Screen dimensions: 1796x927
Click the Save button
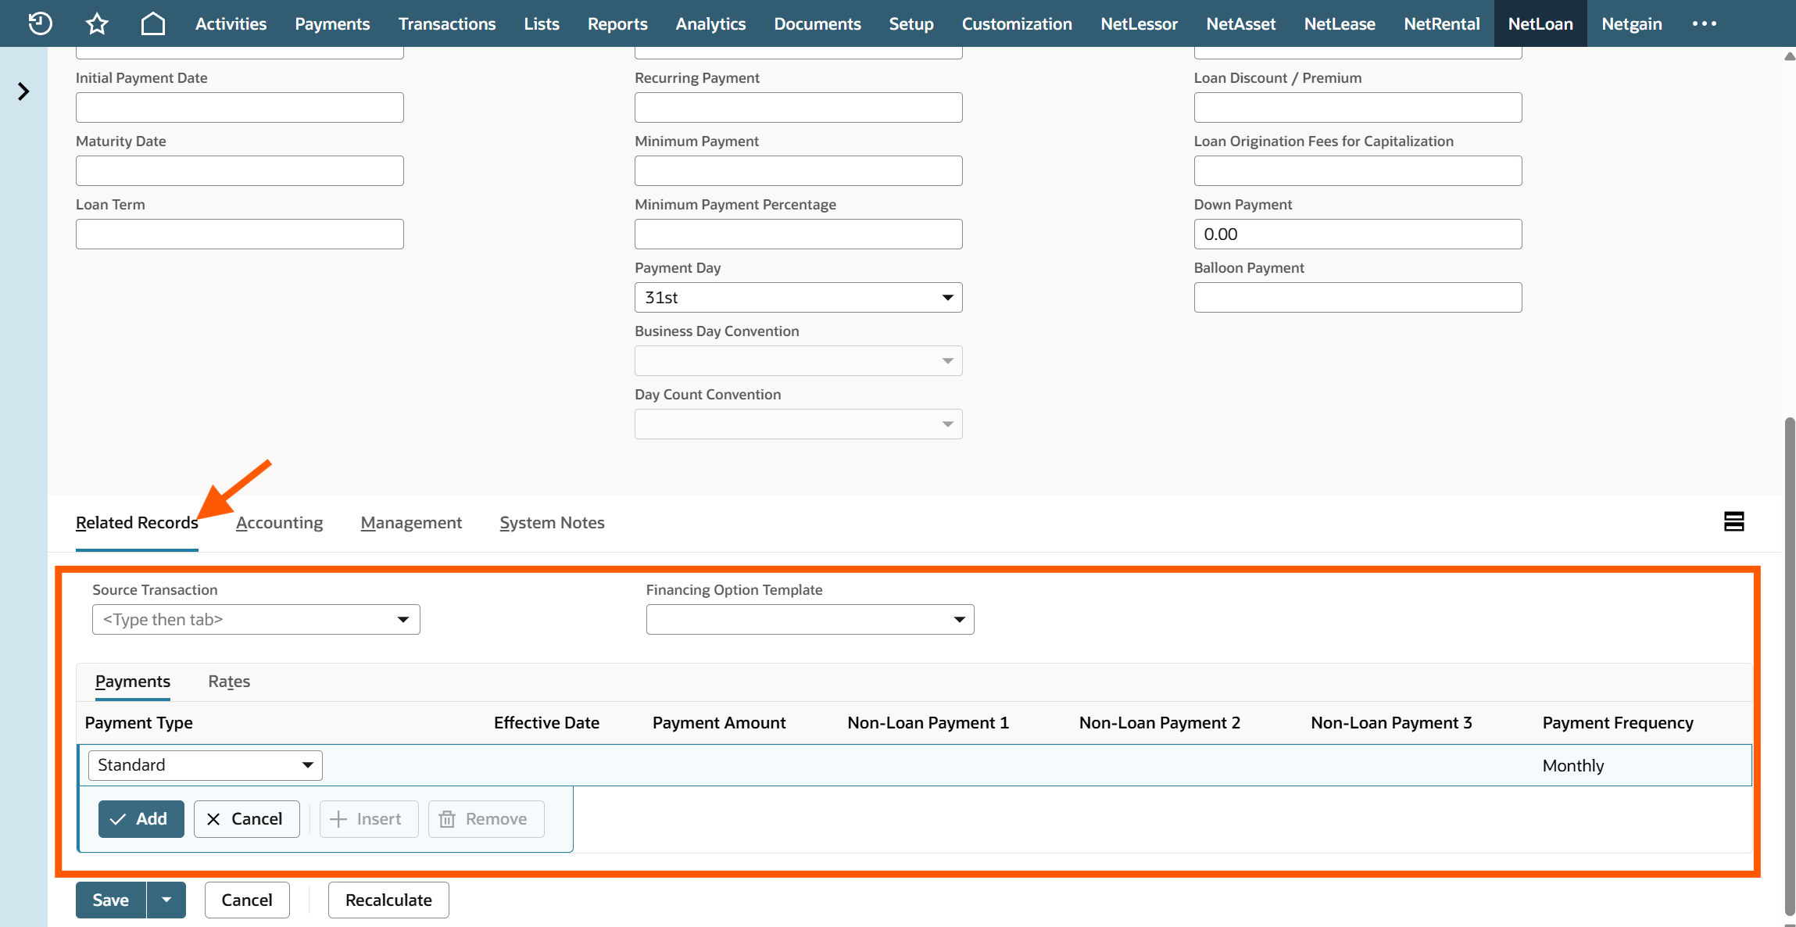111,900
